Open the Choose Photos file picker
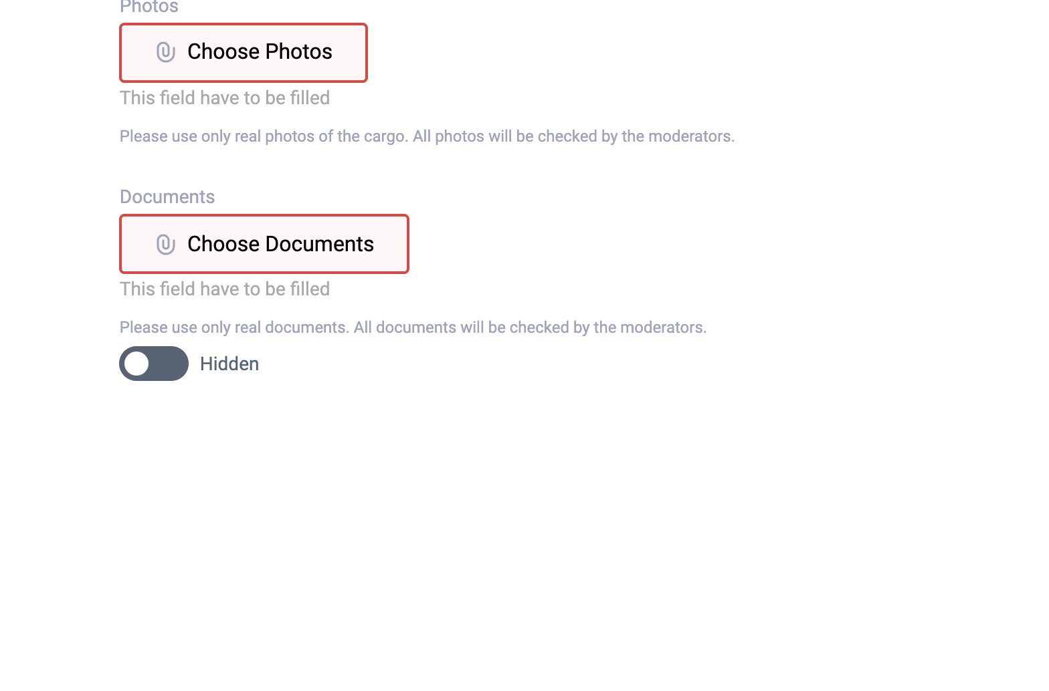Screen dimensions: 1049x691 point(244,53)
